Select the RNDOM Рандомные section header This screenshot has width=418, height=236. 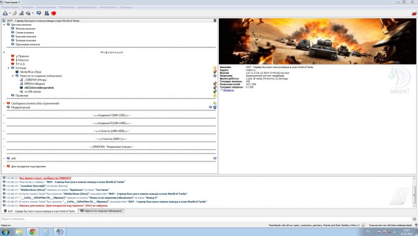coord(112,147)
